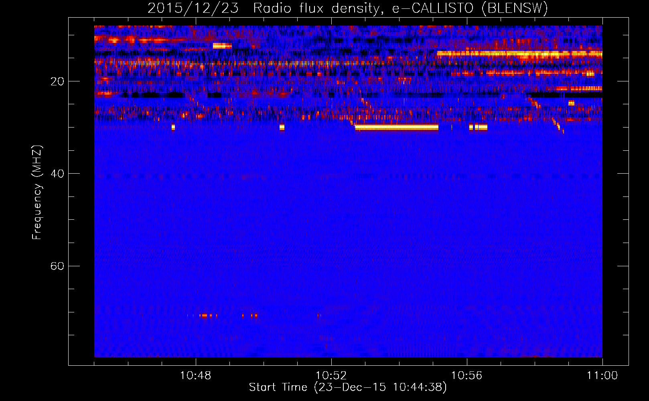Screen dimensions: 649x401
Task: Click the 40 MHz frequency tick label
Action: (x=57, y=174)
